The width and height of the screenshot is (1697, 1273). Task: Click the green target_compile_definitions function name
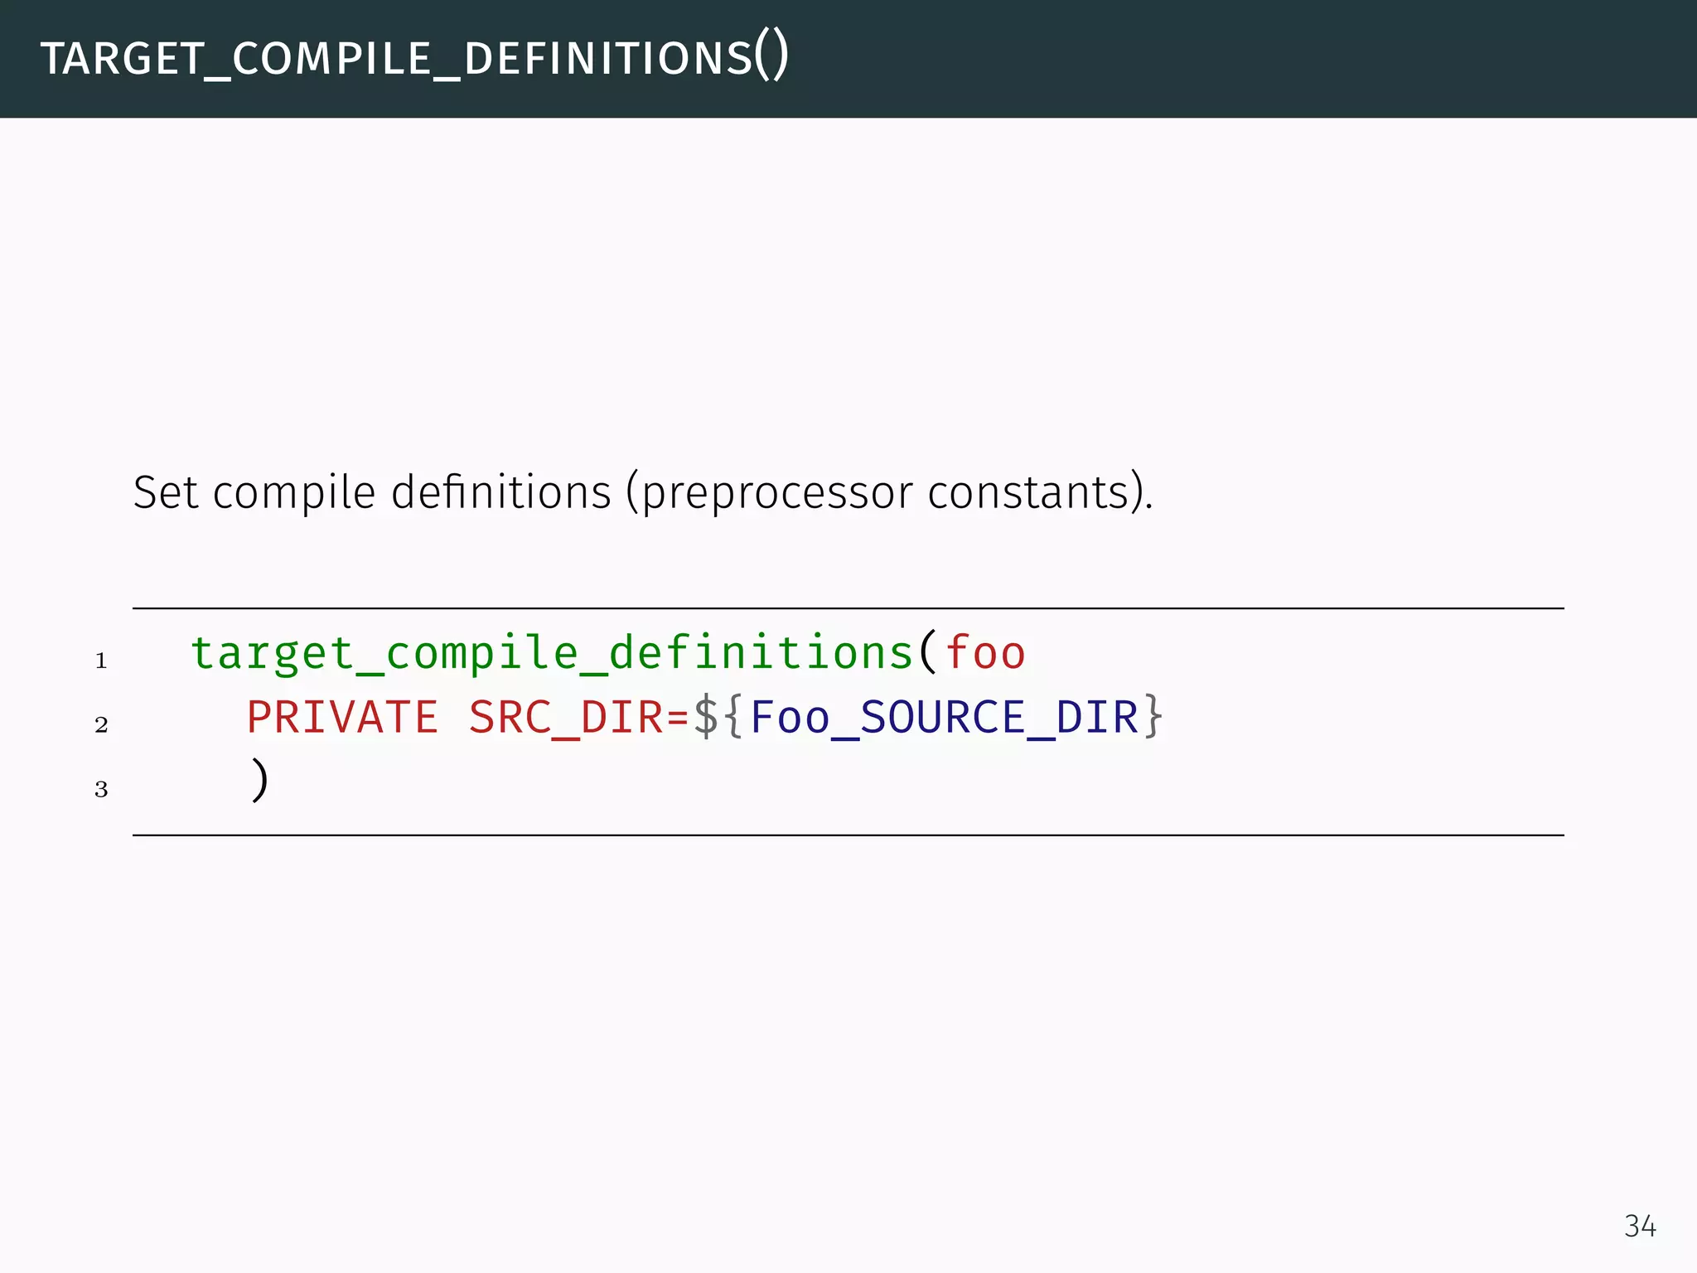[x=552, y=653]
